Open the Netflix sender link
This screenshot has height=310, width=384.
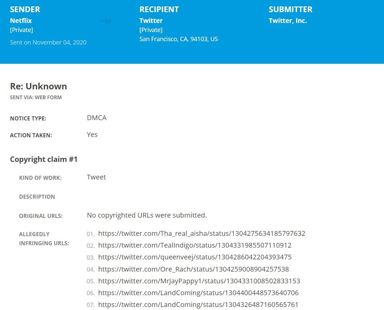(21, 21)
